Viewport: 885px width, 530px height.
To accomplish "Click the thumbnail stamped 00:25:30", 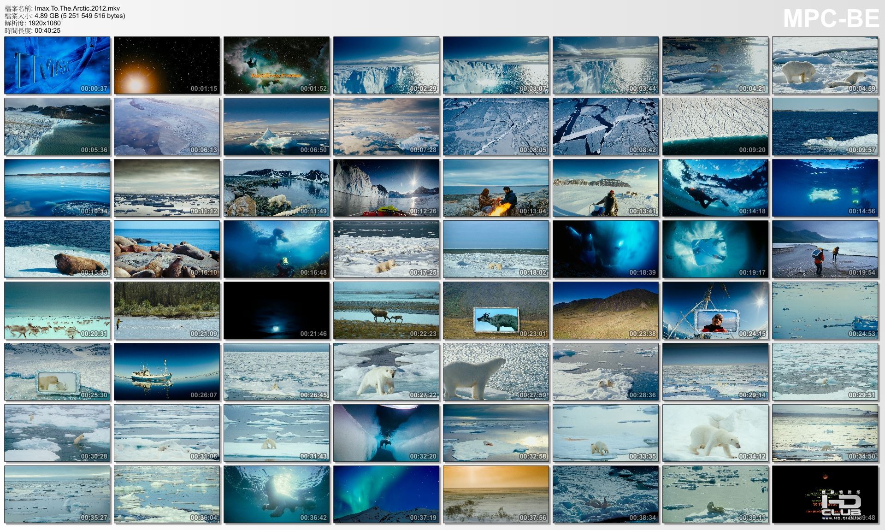I will 57,372.
